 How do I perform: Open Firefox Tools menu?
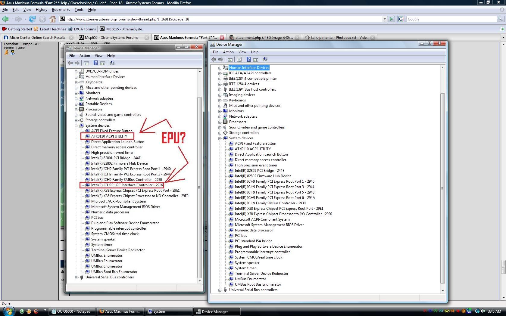(79, 10)
